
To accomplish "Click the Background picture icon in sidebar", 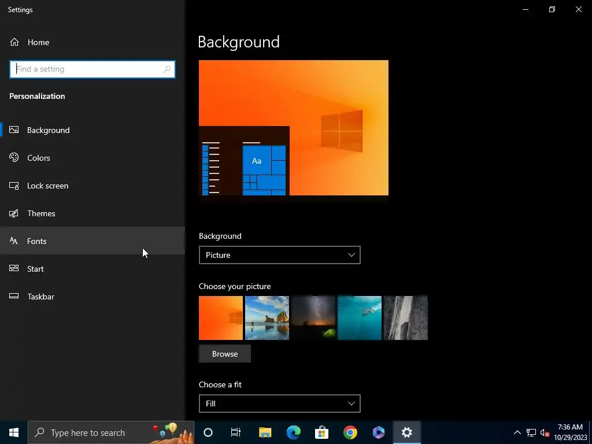I will [x=14, y=130].
